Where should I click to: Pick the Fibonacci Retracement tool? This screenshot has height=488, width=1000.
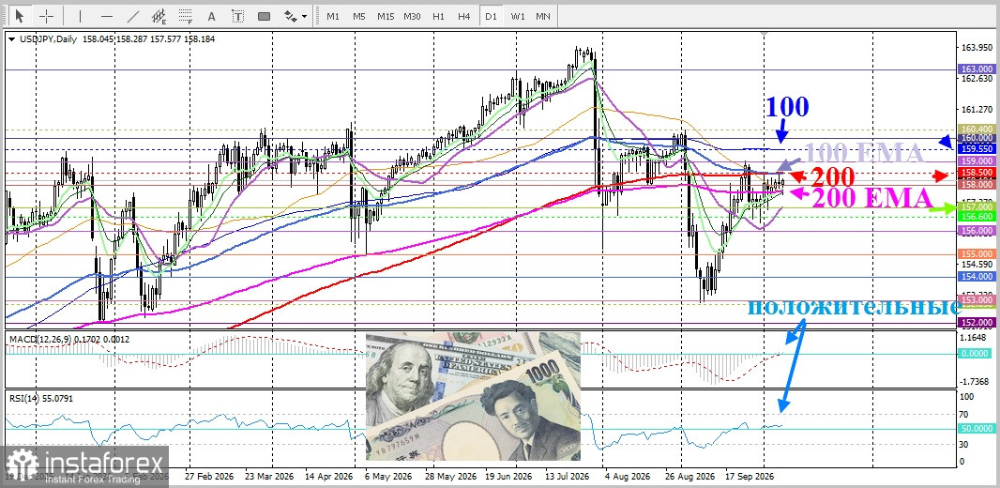click(x=186, y=16)
